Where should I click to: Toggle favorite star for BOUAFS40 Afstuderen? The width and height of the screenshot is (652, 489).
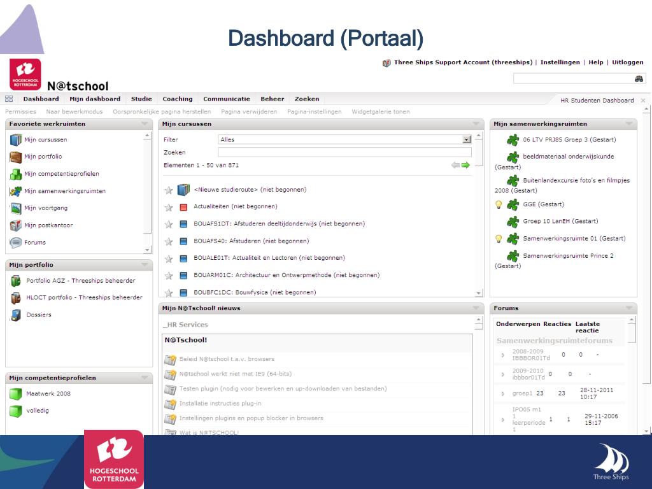click(x=168, y=241)
